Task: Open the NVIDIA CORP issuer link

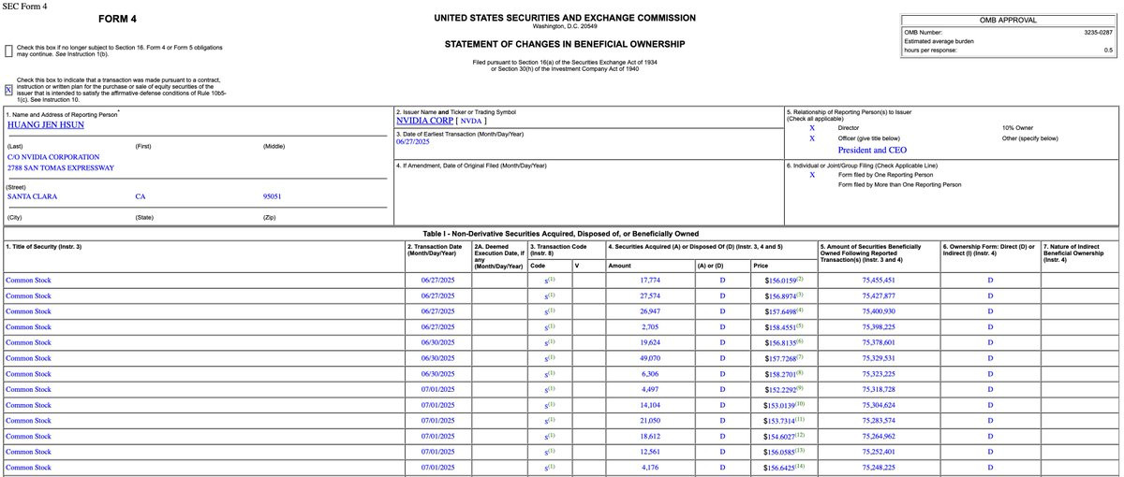Action: click(x=424, y=122)
